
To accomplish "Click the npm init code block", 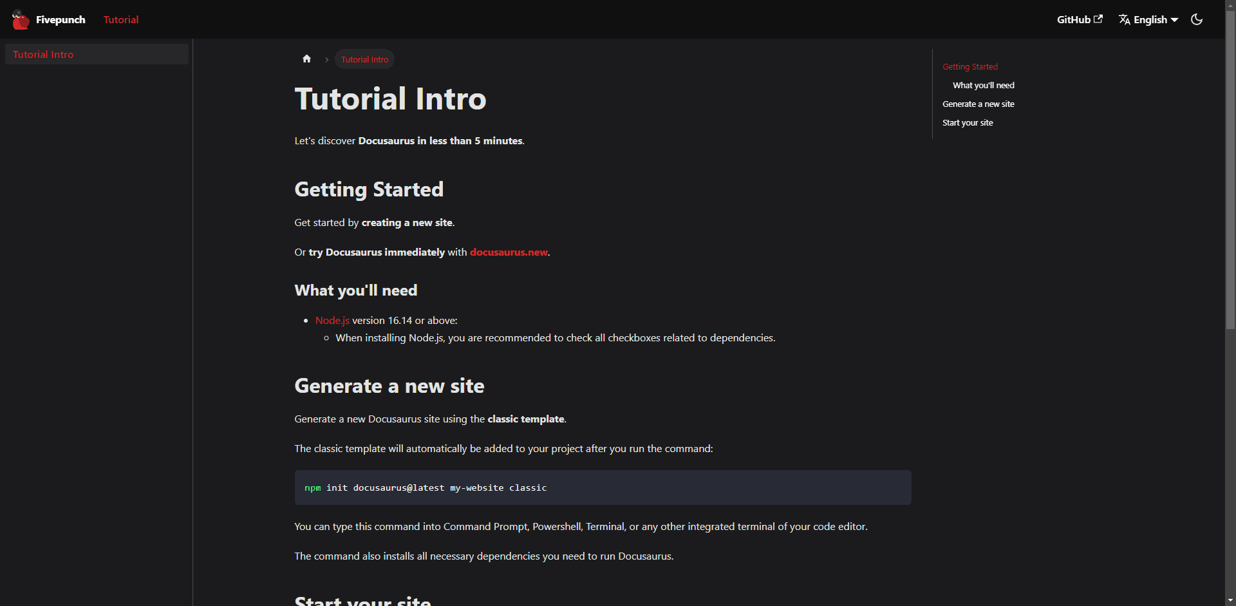I will click(603, 488).
